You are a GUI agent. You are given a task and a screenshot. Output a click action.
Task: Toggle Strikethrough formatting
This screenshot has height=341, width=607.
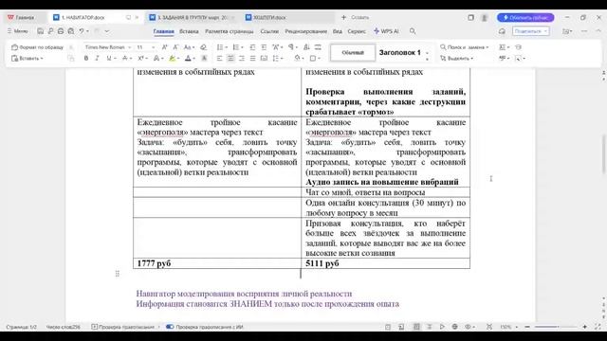point(124,59)
